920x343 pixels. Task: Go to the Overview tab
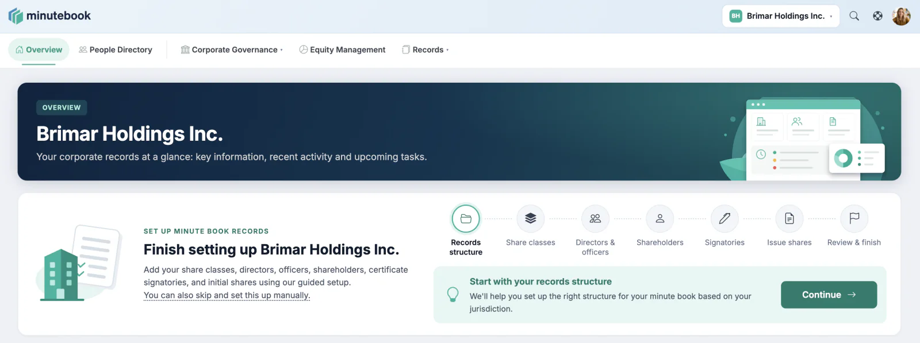(39, 50)
